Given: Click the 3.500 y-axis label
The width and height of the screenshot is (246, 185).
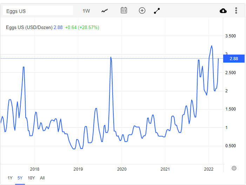Looking at the screenshot, I should pyautogui.click(x=231, y=36).
